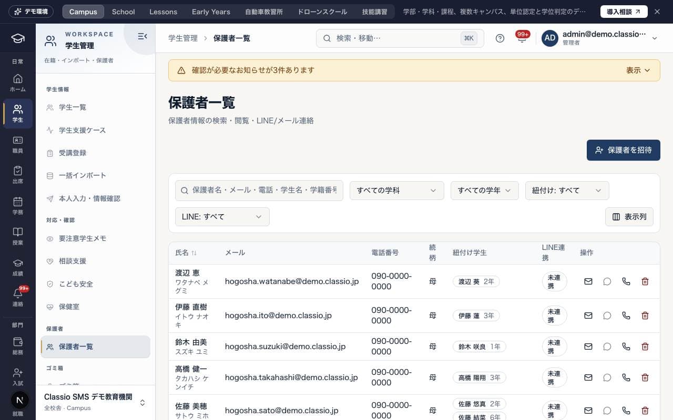
Task: Open 職員 section in left rail
Action: pyautogui.click(x=18, y=144)
